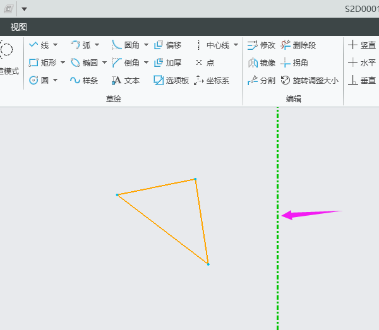Select the Centerline (中心线) tool
Image resolution: width=379 pixels, height=330 pixels.
(x=213, y=45)
